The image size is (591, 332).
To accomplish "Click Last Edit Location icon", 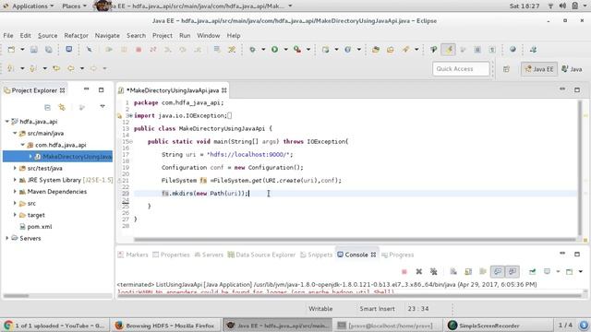I will (x=56, y=68).
